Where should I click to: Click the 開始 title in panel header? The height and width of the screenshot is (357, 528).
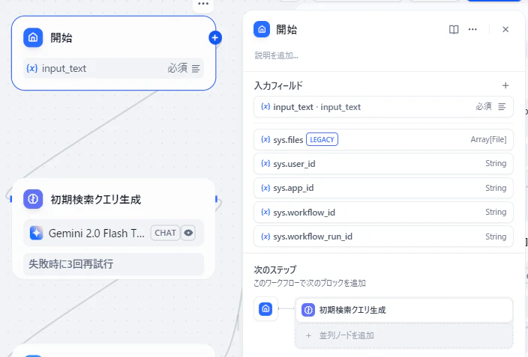point(286,30)
